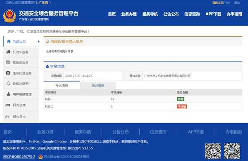
Task: Click the 科目一 row label
Action: point(49,99)
